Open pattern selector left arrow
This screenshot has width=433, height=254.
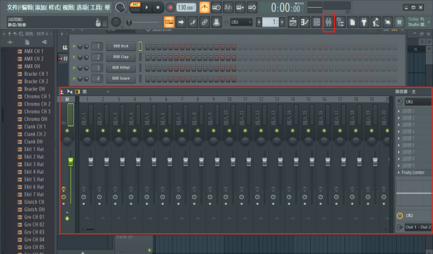(259, 22)
